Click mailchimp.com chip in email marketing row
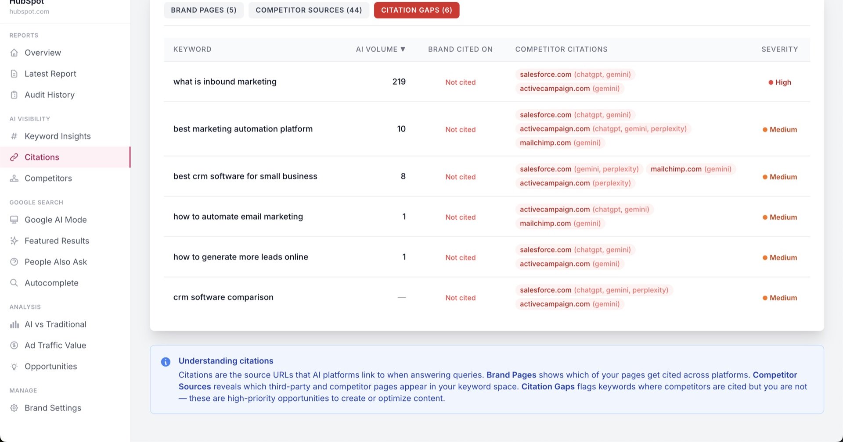The width and height of the screenshot is (843, 442). pos(560,224)
